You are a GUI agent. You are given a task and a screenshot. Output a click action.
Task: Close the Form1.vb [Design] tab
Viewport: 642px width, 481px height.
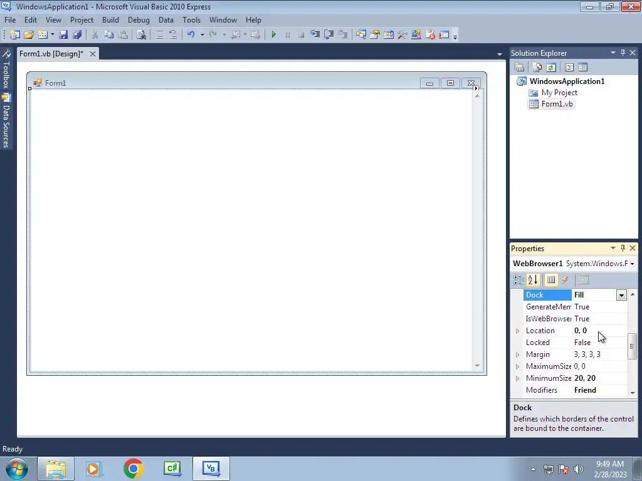click(x=93, y=54)
